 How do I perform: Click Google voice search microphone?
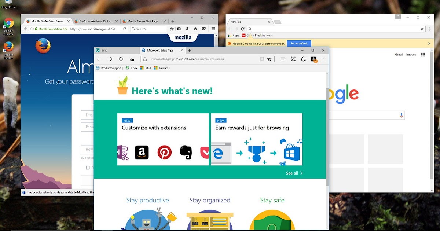pos(401,115)
